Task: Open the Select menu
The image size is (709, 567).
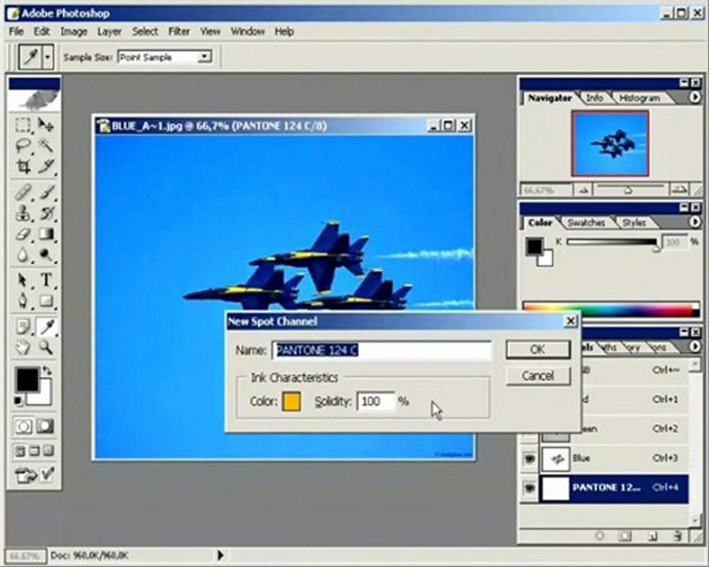Action: pyautogui.click(x=145, y=31)
